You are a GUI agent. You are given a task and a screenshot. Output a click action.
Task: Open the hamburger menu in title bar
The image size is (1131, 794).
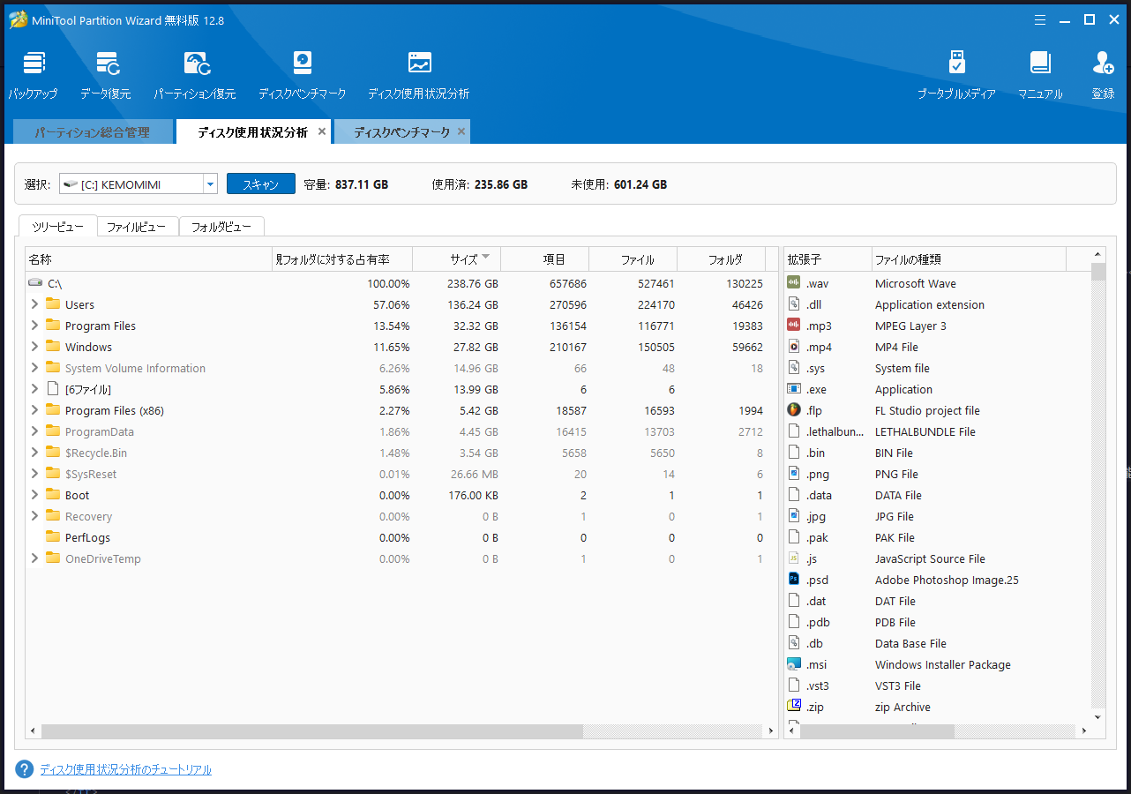pos(1040,19)
